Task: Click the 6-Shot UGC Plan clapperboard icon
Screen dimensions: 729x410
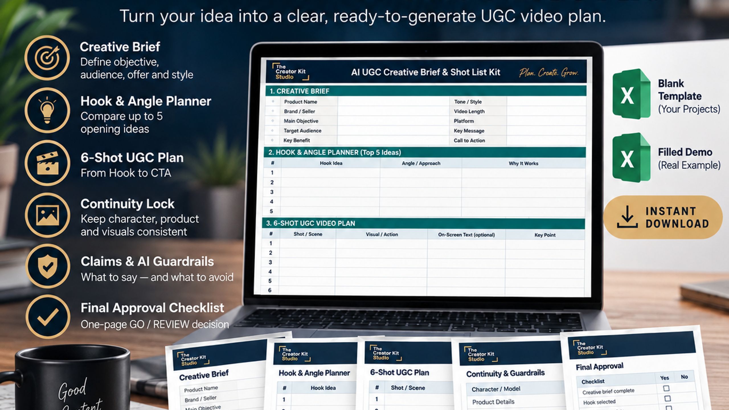Action: click(x=47, y=163)
